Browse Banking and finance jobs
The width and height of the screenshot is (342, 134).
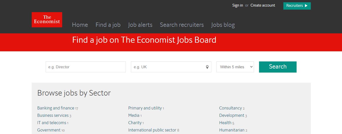pos(56,108)
